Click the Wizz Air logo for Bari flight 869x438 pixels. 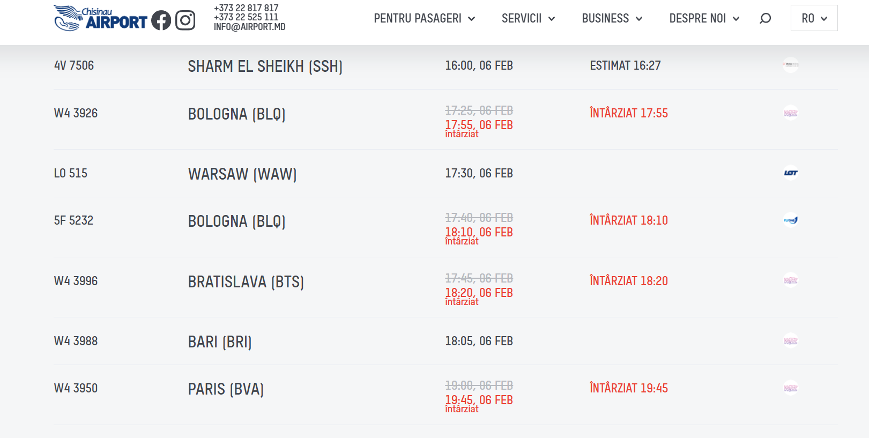tap(791, 341)
